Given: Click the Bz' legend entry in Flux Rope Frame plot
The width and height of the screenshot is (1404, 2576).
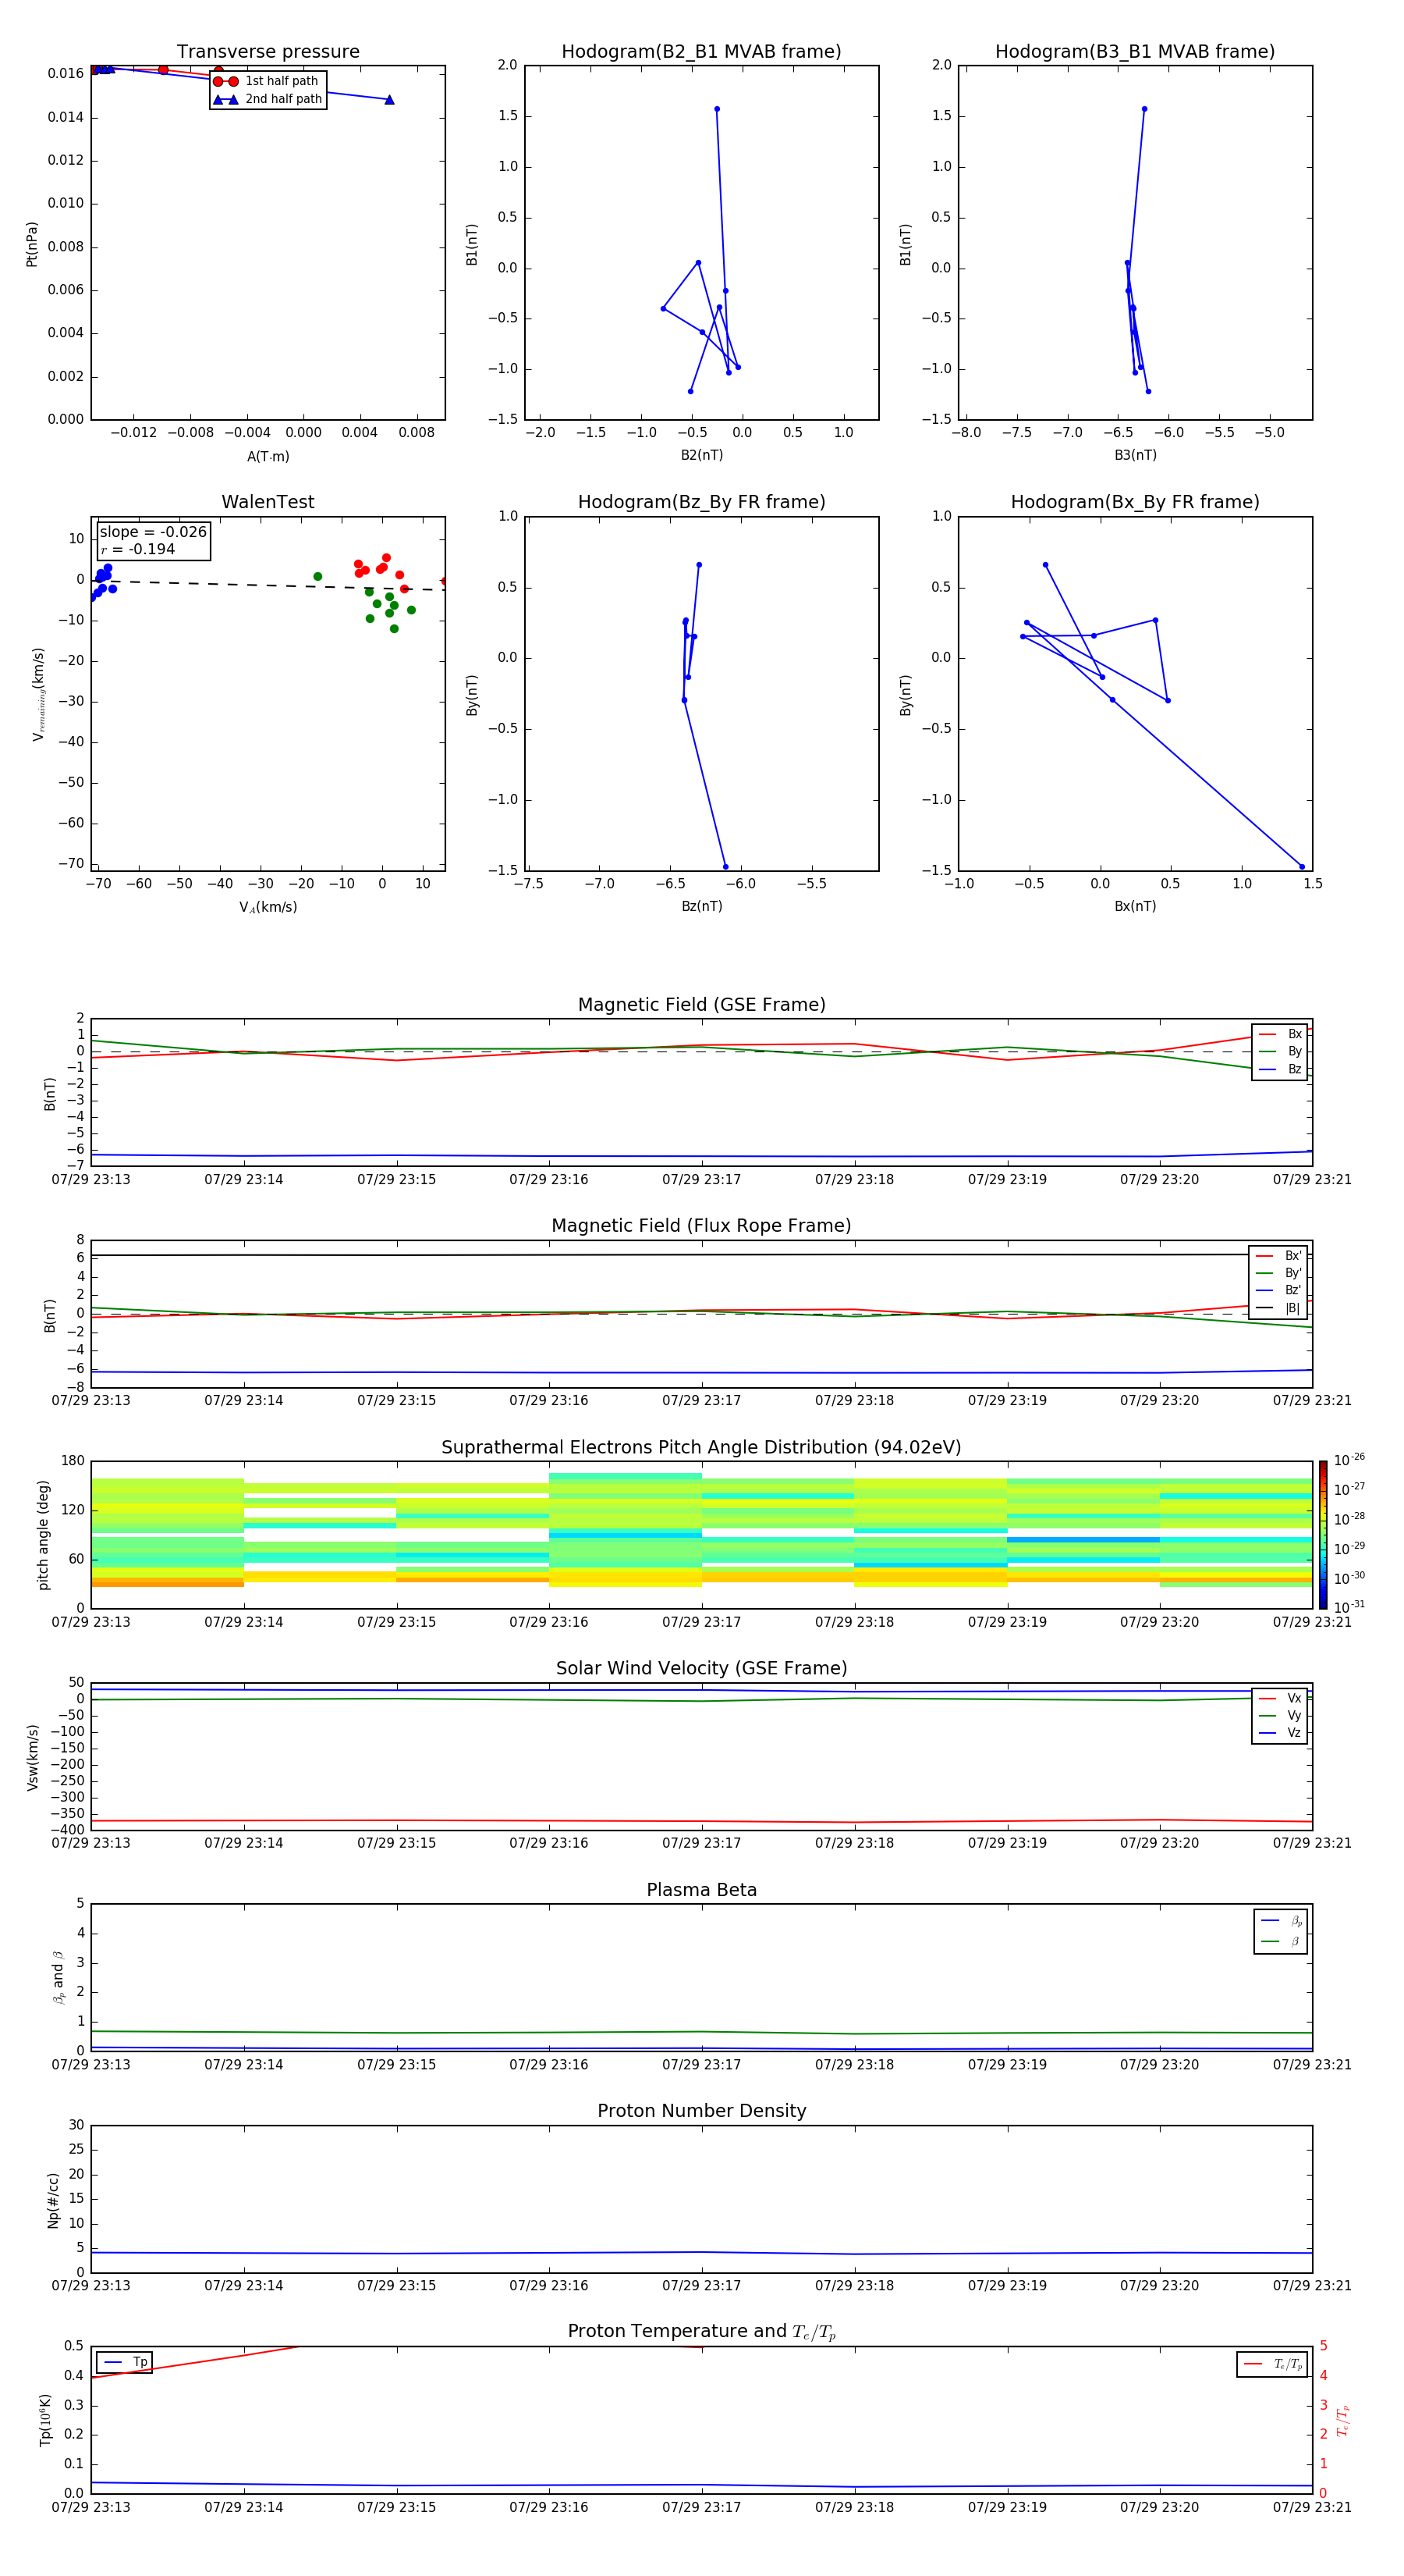Looking at the screenshot, I should click(1280, 1290).
